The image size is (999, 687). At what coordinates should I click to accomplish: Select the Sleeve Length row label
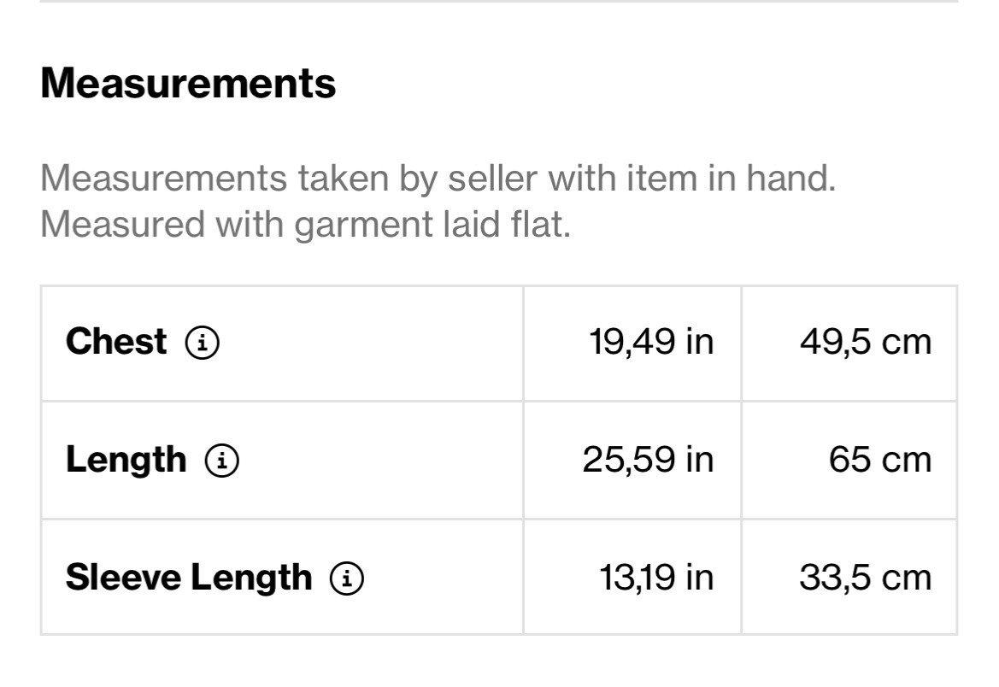(189, 578)
